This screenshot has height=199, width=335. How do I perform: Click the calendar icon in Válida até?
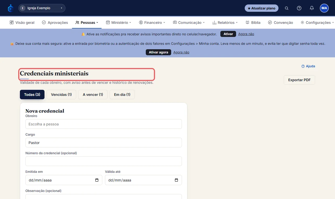(176, 180)
